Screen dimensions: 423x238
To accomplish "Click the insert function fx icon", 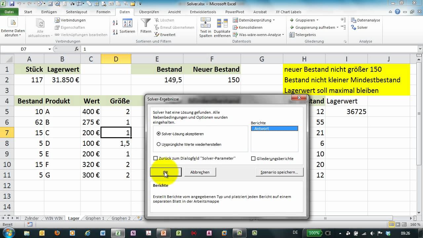I will 77,49.
